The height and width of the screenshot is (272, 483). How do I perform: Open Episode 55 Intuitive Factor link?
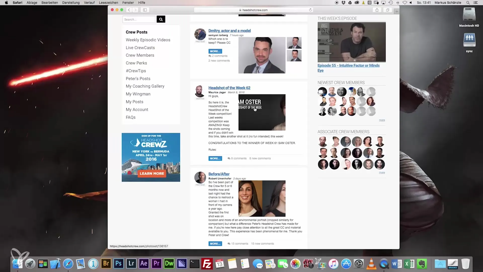348,68
